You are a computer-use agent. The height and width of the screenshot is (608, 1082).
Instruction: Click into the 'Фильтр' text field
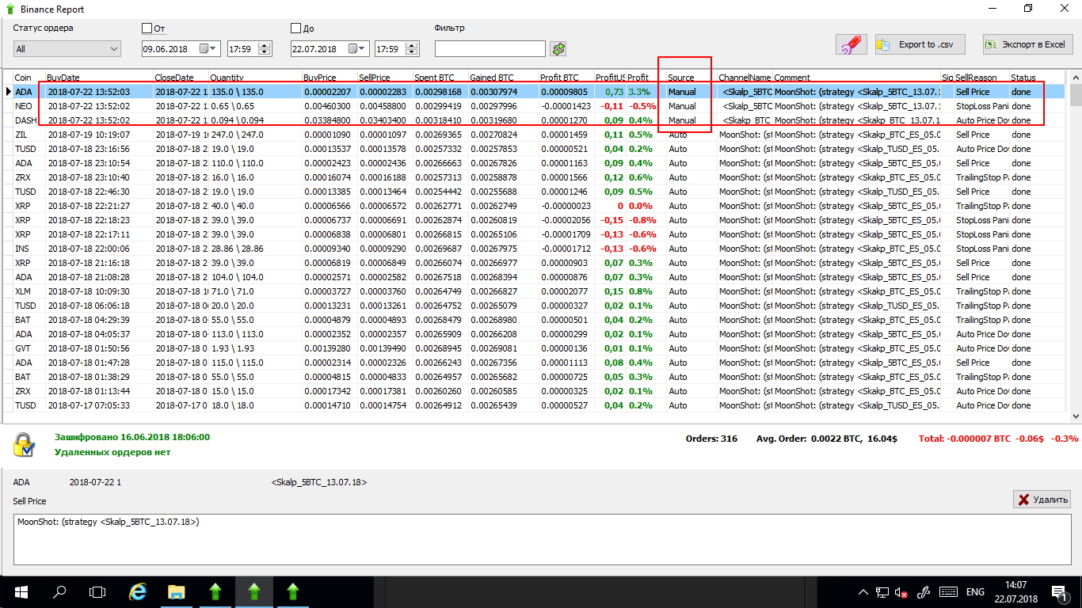[490, 49]
